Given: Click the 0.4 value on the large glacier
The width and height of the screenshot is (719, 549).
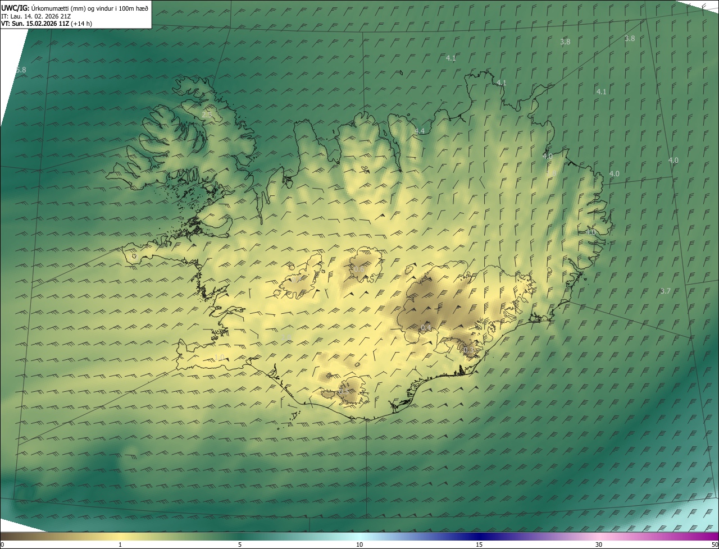Looking at the screenshot, I should (426, 327).
